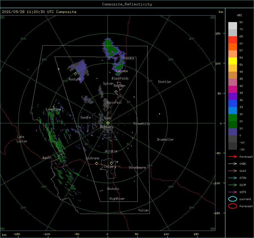Click the Sylvan label on map
Image resolution: width=254 pixels, height=238 pixels.
(108, 83)
